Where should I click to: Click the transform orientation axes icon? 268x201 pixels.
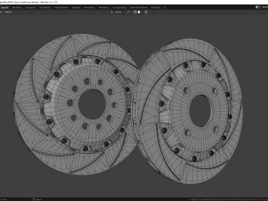112,12
